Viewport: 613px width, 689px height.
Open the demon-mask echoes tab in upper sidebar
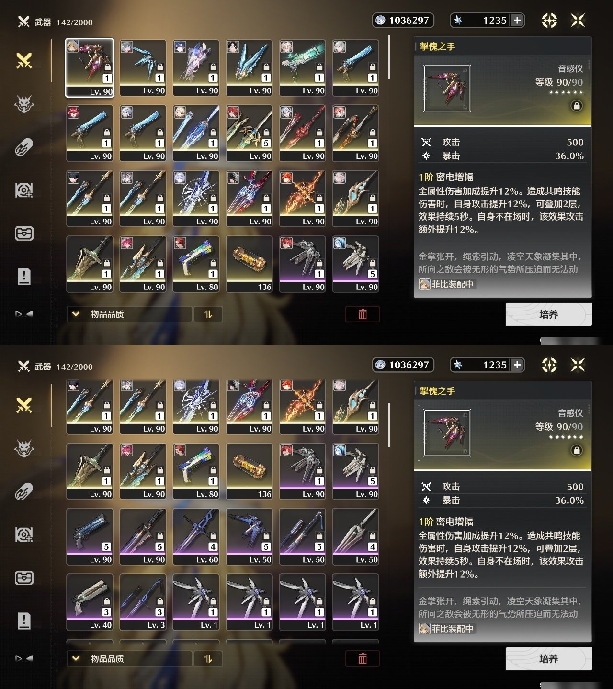(24, 104)
